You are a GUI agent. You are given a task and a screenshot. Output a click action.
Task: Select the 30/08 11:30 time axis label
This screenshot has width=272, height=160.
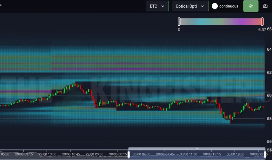pyautogui.click(x=189, y=154)
